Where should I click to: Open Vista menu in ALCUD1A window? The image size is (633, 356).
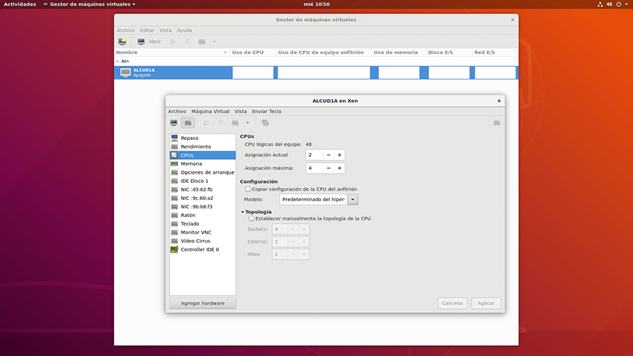241,111
